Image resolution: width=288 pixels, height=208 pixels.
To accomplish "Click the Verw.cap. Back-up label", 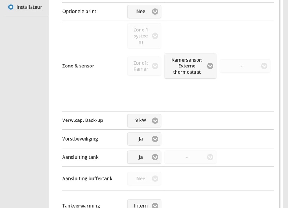I will coord(83,120).
